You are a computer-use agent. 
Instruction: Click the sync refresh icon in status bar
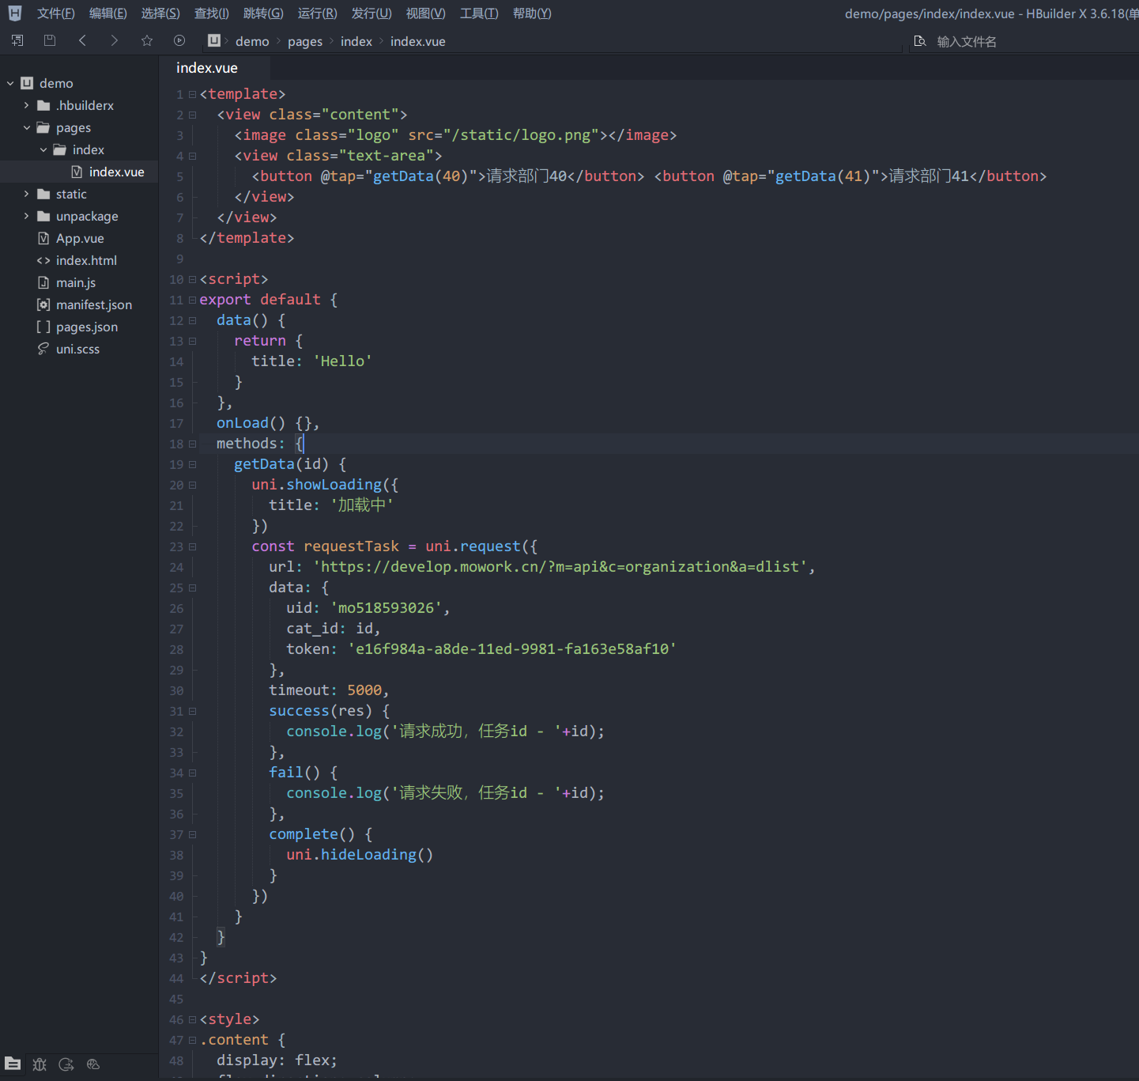click(66, 1064)
